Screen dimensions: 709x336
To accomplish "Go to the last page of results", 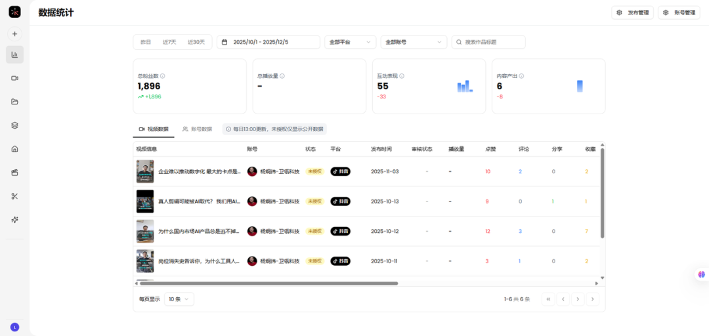I will click(593, 299).
